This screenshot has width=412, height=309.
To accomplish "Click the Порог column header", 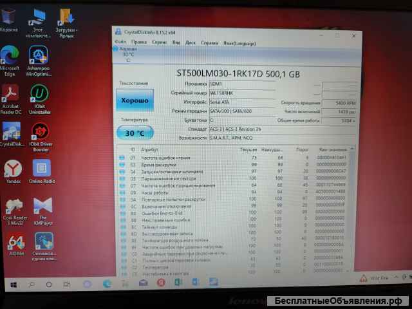I will click(302, 149).
